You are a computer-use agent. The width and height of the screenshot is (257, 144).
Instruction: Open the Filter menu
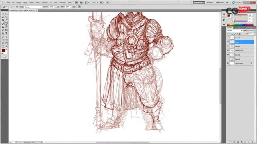pos(38,2)
